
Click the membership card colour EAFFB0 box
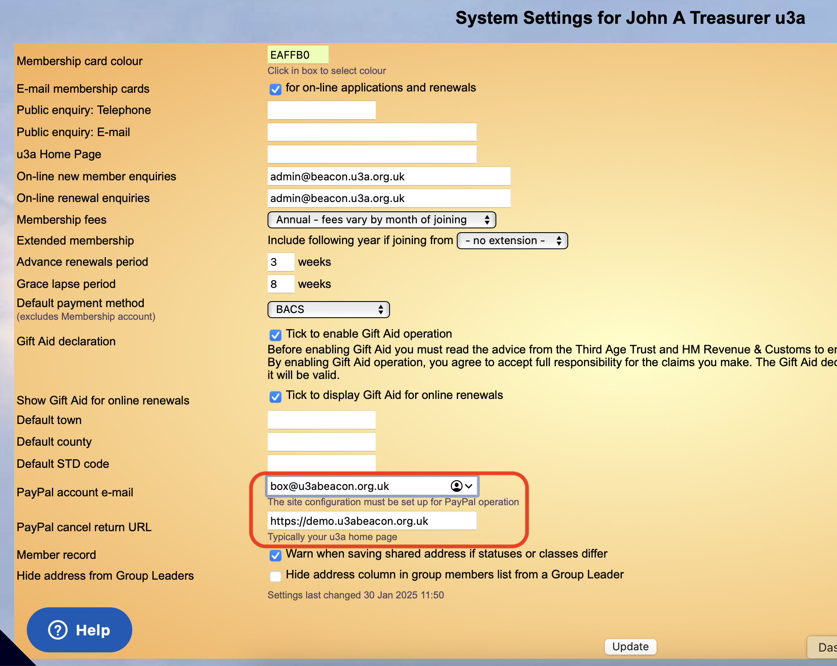tap(298, 55)
